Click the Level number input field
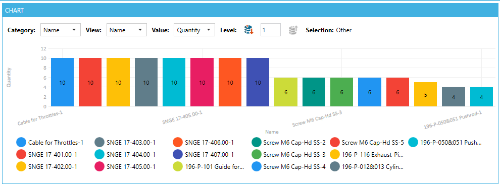Screen dimensions: 500x186 coord(271,30)
